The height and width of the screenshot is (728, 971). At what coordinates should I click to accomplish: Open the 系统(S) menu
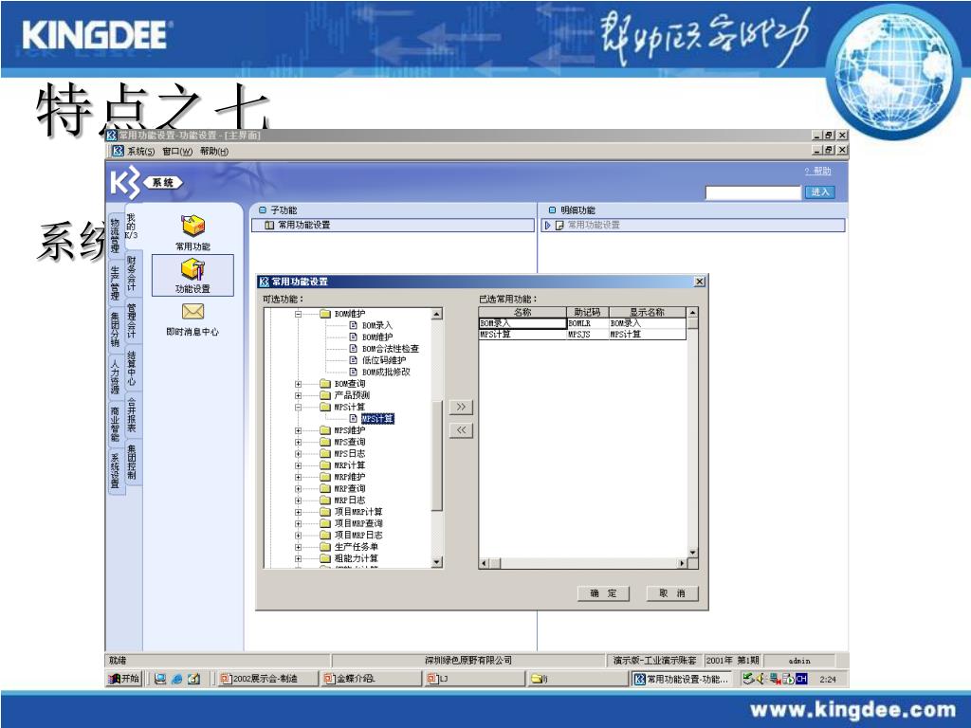point(140,151)
